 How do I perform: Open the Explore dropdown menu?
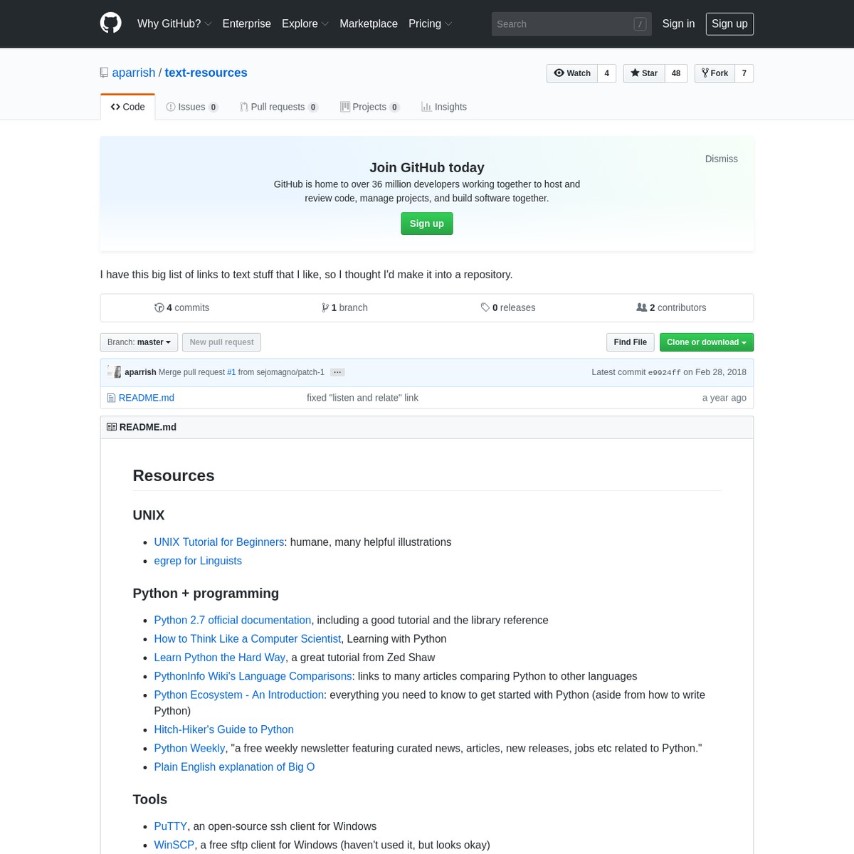pyautogui.click(x=305, y=23)
